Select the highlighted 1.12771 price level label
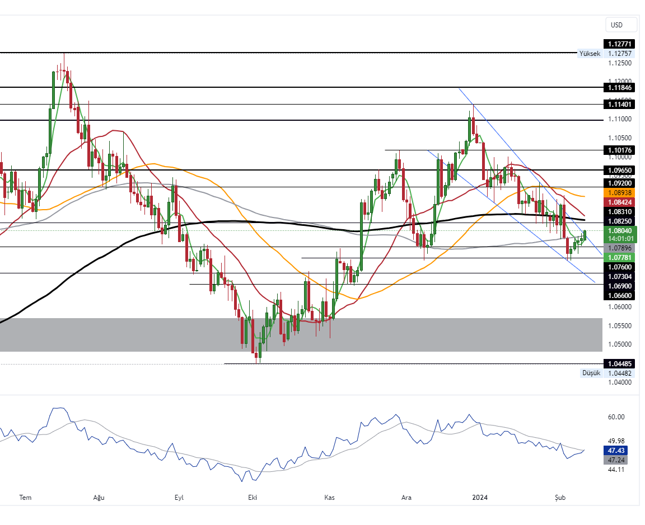The image size is (645, 525). click(x=619, y=44)
